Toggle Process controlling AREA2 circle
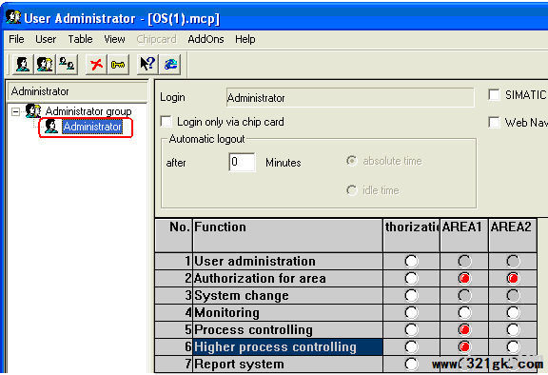Screen dimensions: 548x375 (513, 329)
